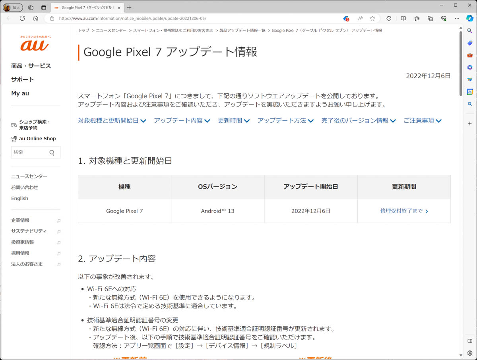This screenshot has width=477, height=360.
Task: Open the profile button labeled 個人
Action: (x=13, y=7)
